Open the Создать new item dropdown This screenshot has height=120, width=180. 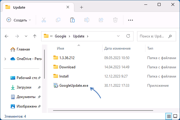pos(19,20)
